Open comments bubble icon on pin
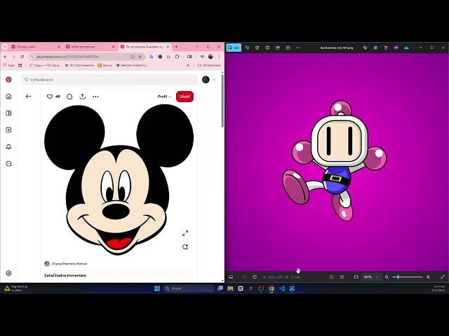 coord(69,97)
